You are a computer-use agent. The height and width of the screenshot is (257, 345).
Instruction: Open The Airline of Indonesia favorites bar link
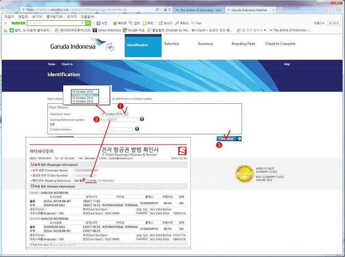(290, 30)
